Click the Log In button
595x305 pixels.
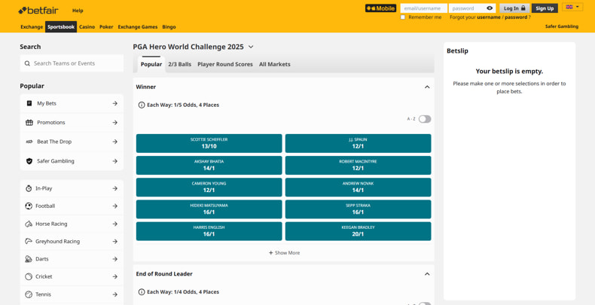(514, 8)
